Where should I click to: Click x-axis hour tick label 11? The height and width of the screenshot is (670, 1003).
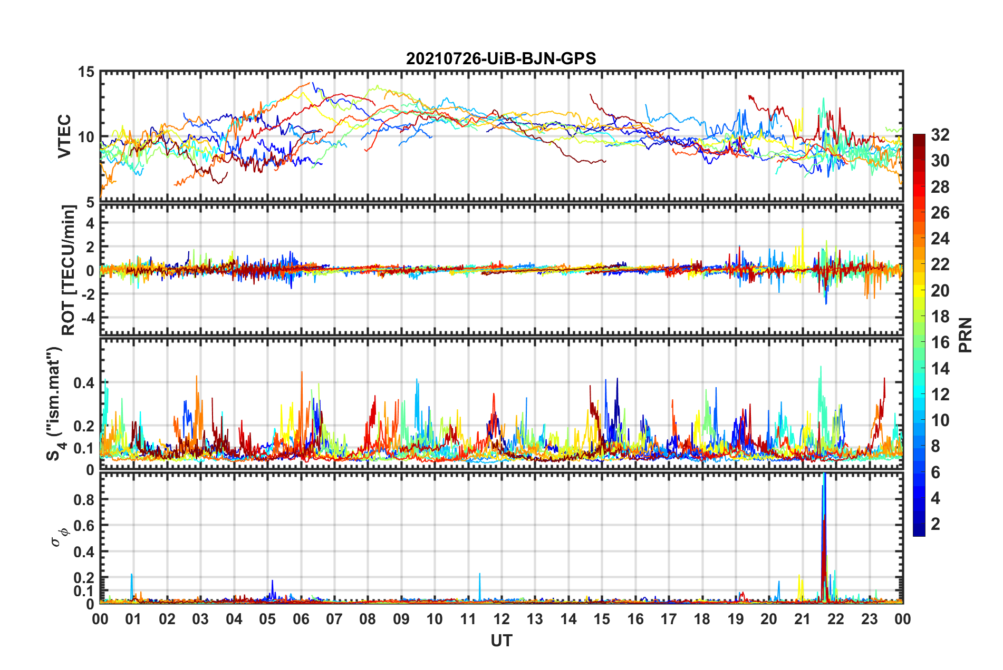point(468,619)
